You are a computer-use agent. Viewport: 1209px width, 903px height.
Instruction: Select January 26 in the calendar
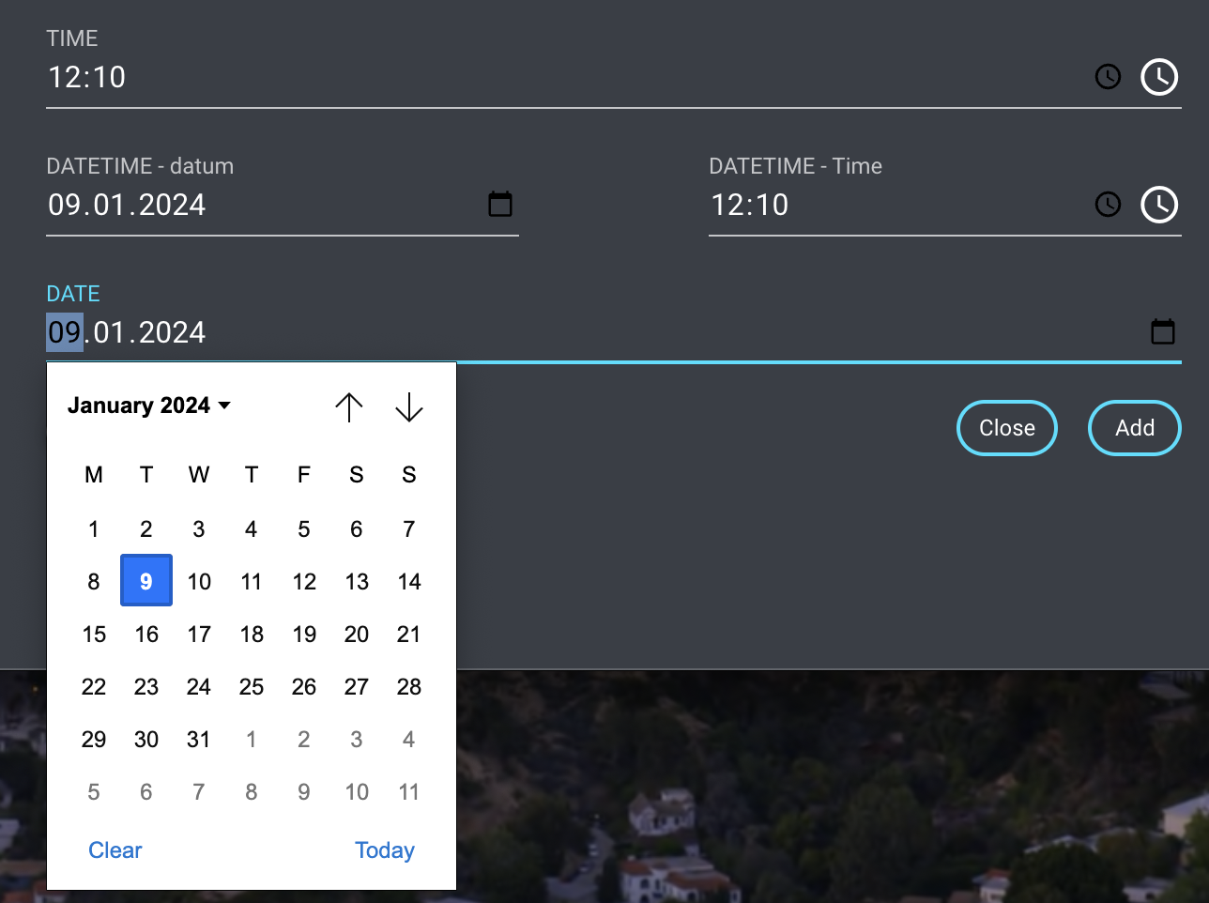[x=304, y=687]
